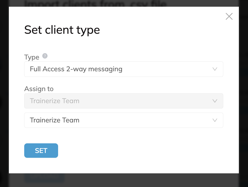248x187 pixels.
Task: Click the dark "Trainerize Team" text in lower field
Action: [55, 120]
